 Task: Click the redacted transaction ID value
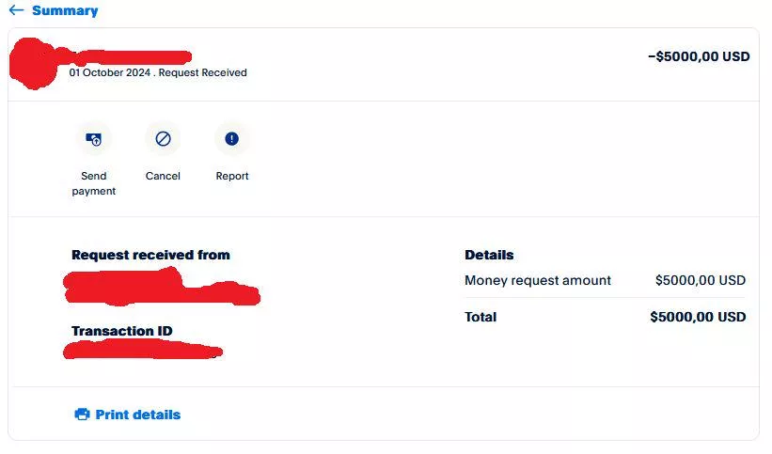[x=143, y=352]
